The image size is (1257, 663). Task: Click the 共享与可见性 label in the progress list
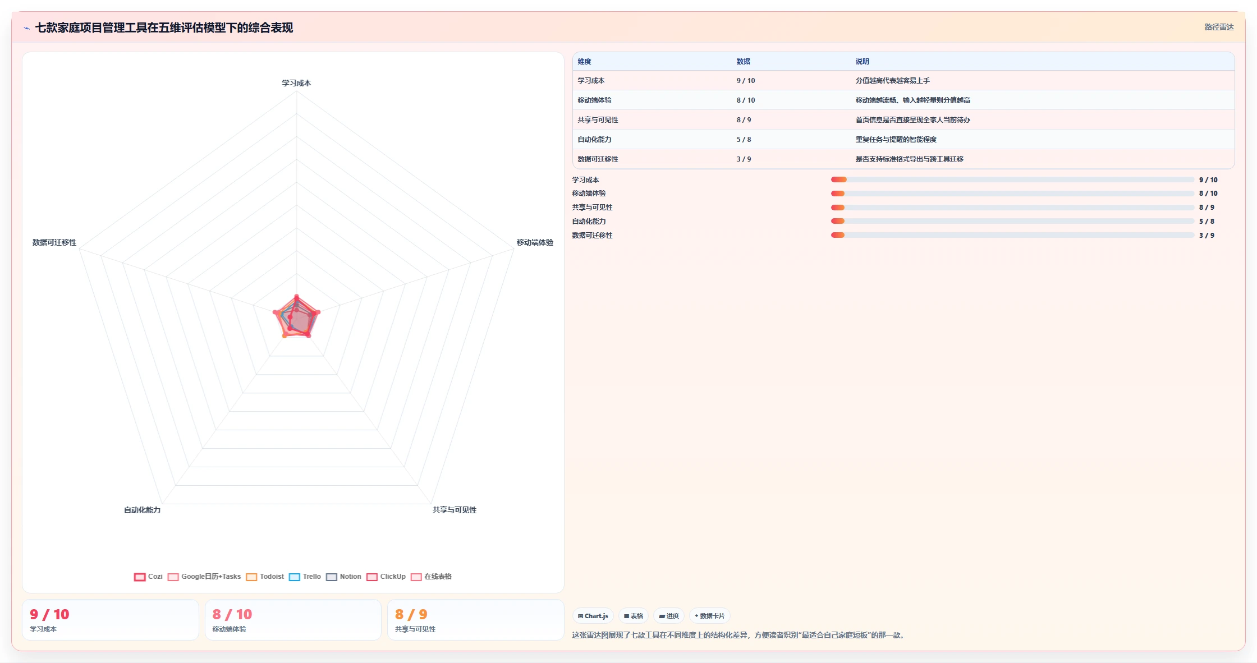pyautogui.click(x=592, y=208)
